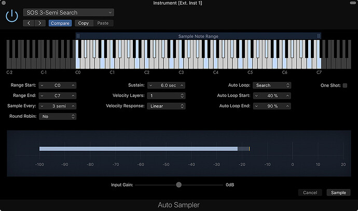This screenshot has width=358, height=211.
Task: Decrease Auto Loop End with down chevron
Action: tap(256, 106)
